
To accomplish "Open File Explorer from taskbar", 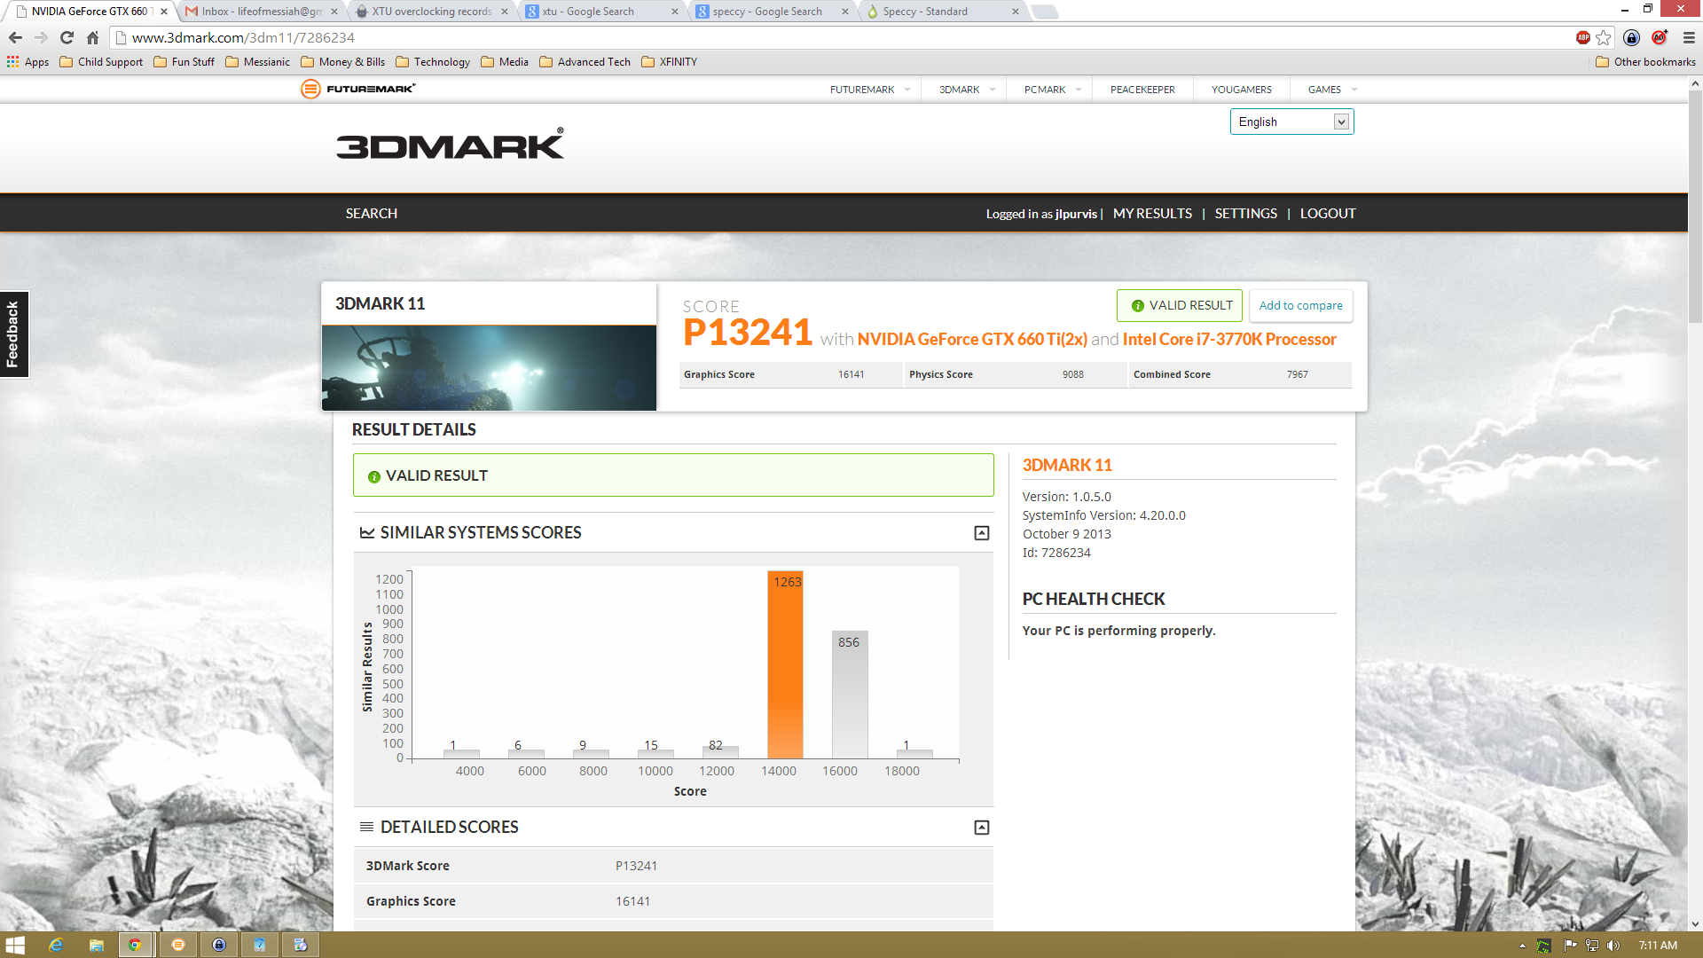I will [96, 945].
